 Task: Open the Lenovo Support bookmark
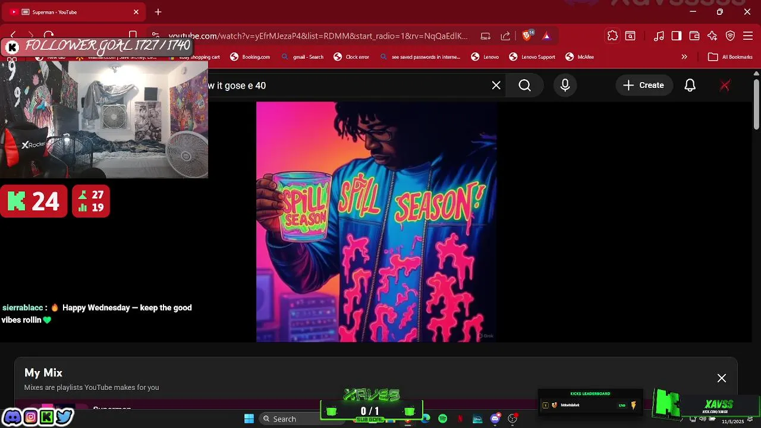532,57
